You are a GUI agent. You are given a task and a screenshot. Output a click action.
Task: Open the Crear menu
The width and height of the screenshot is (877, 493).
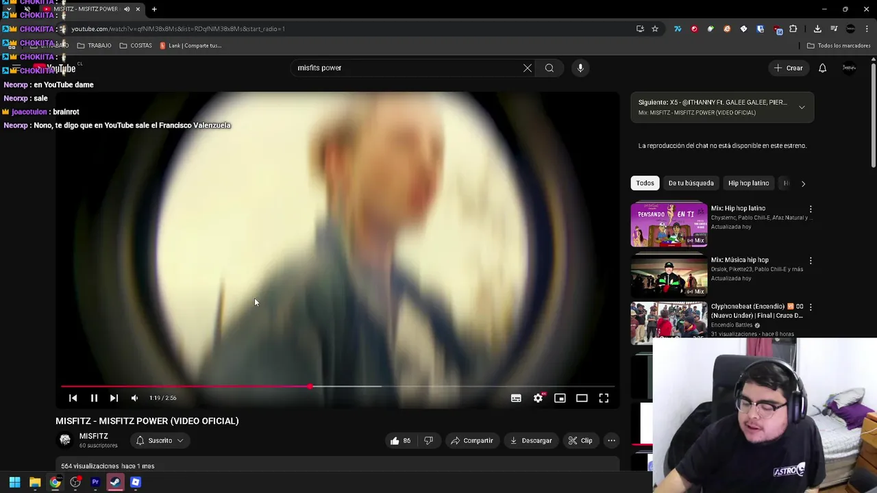(x=788, y=68)
